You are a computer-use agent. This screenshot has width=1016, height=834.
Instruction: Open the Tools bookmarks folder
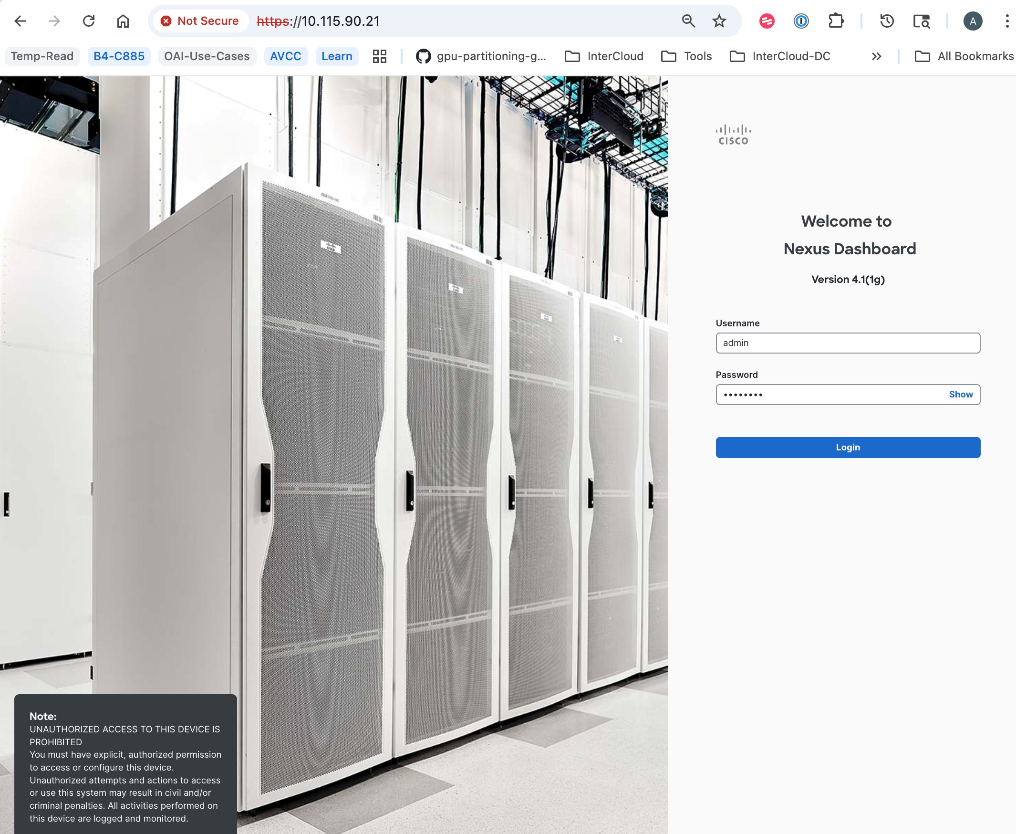point(686,56)
